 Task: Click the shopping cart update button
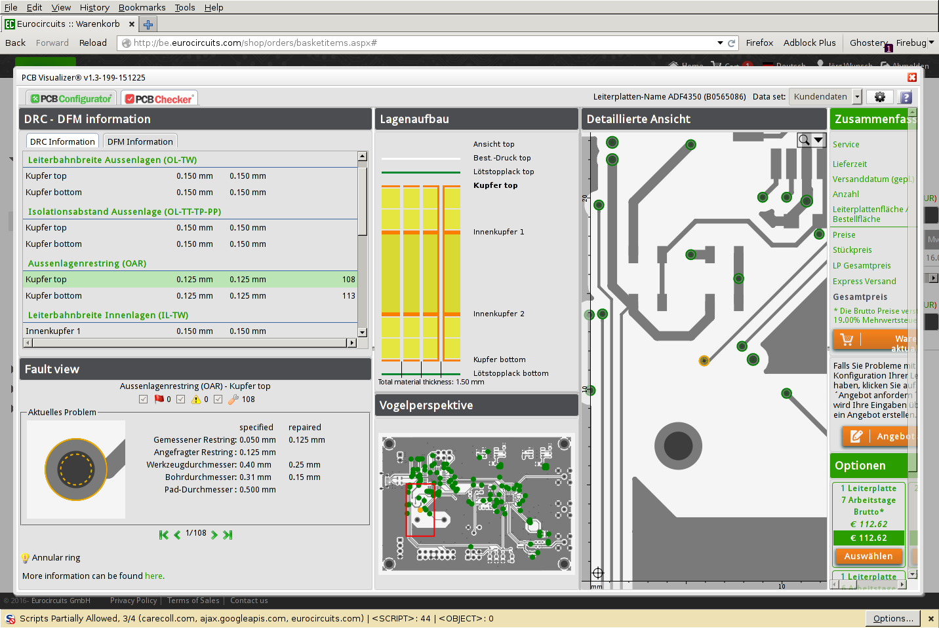point(874,340)
